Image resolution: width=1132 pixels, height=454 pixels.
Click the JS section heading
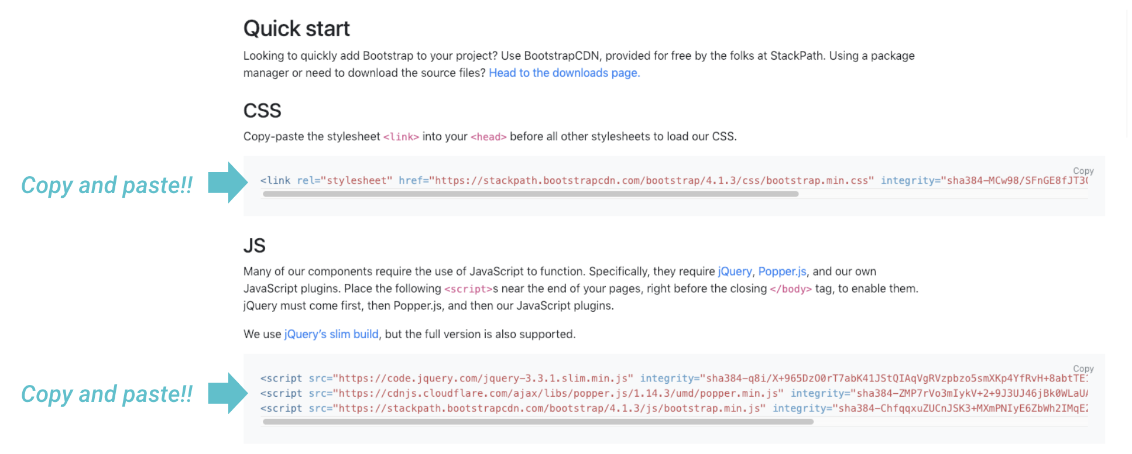point(254,246)
